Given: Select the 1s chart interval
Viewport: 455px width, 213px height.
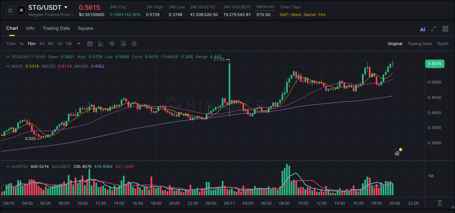Looking at the screenshot, I should click(x=21, y=44).
